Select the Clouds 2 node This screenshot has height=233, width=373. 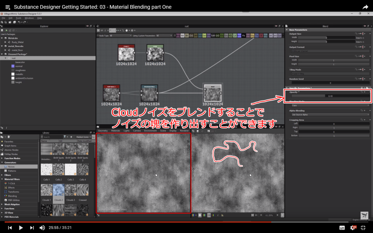pyautogui.click(x=126, y=53)
